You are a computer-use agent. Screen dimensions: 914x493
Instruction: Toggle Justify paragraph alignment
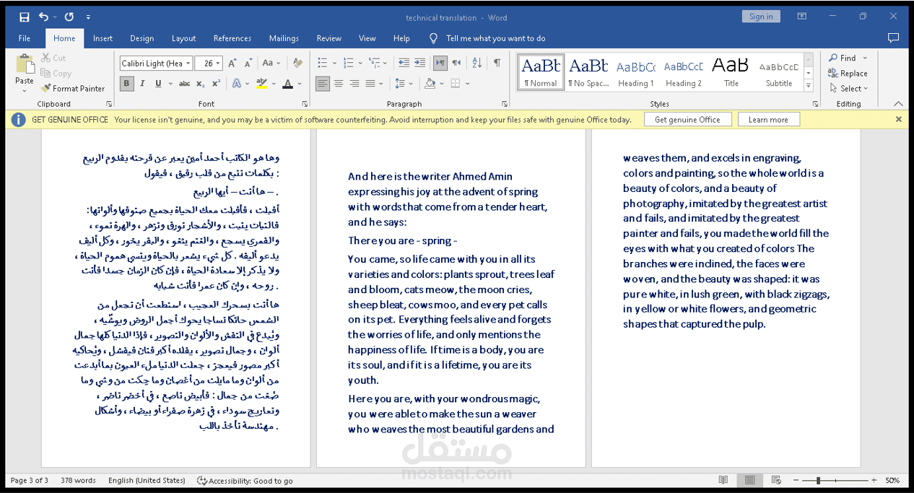370,84
